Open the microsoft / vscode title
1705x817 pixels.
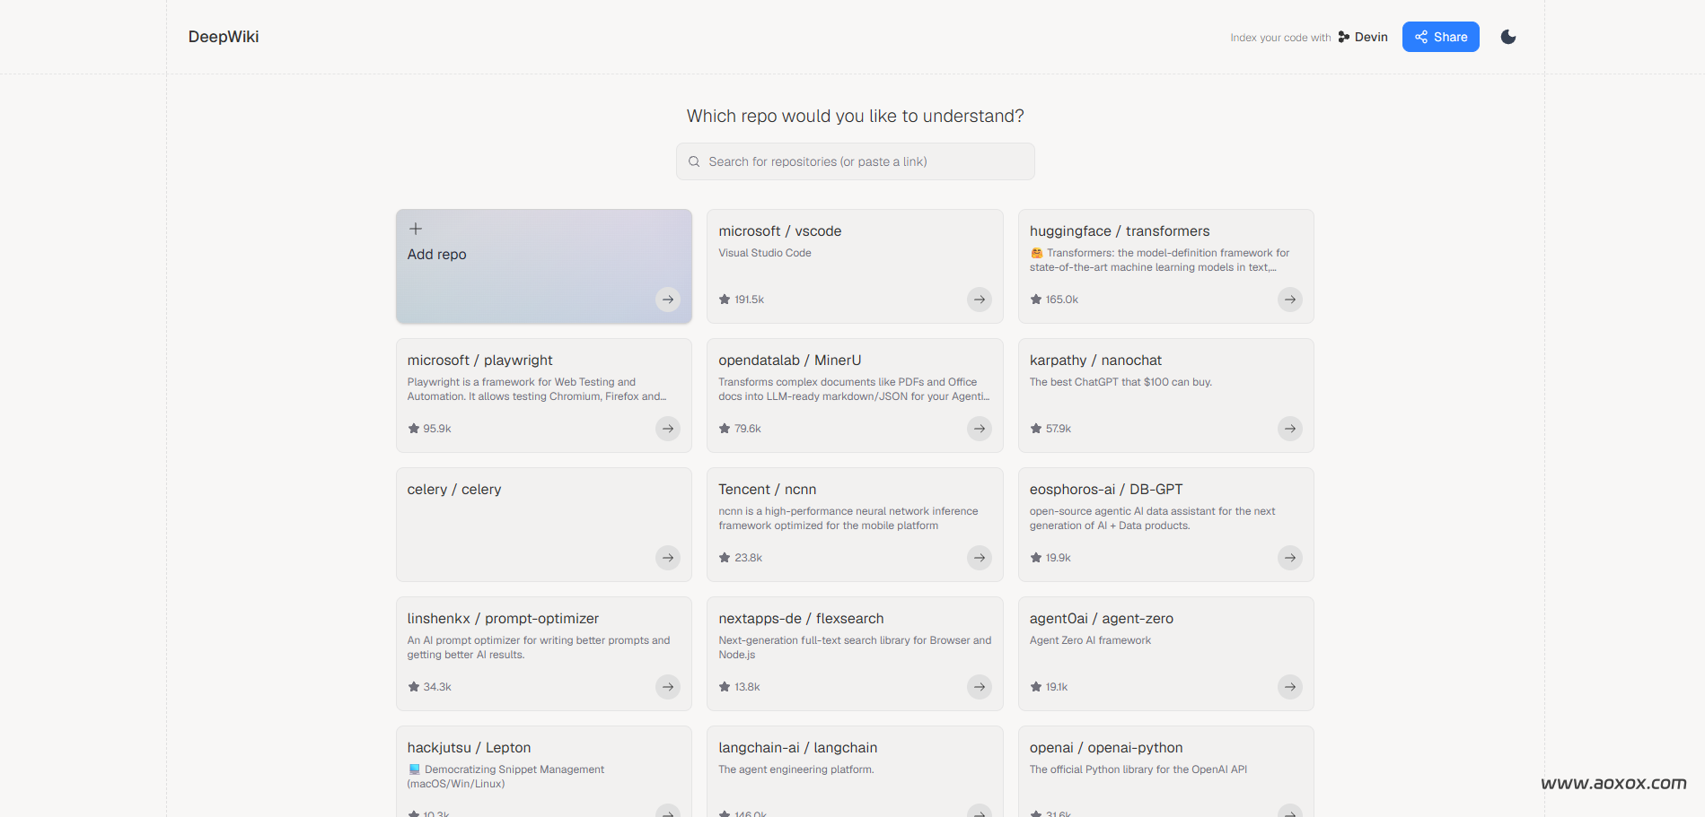(780, 231)
